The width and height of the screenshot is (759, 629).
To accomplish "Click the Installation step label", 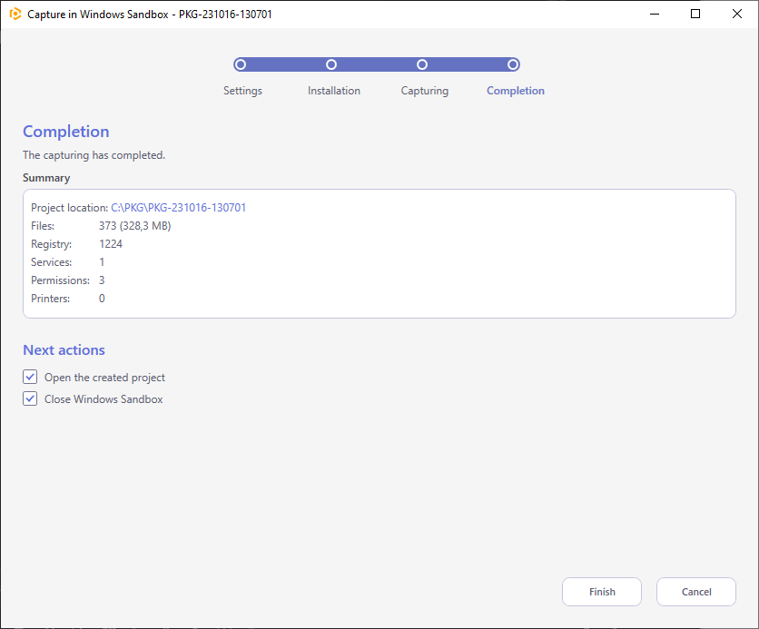I will (334, 91).
